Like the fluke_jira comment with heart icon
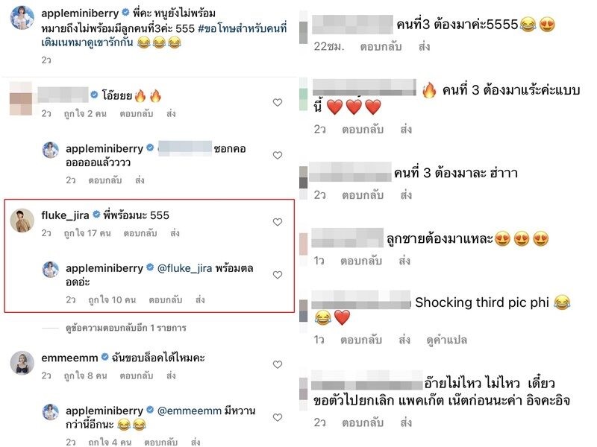 coord(278,222)
